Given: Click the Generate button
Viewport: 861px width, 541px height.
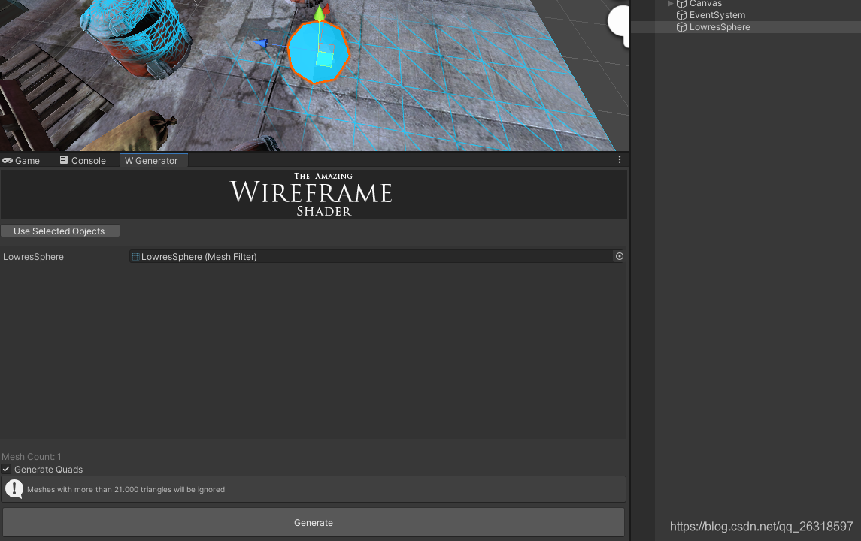Looking at the screenshot, I should pos(314,522).
